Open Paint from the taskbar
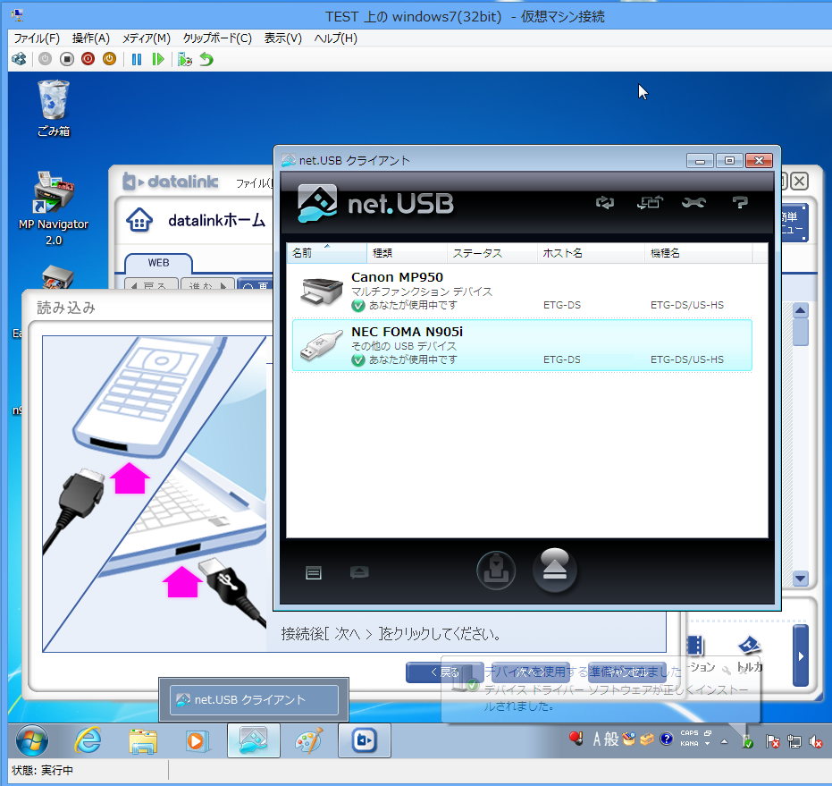The width and height of the screenshot is (832, 786). (x=308, y=741)
